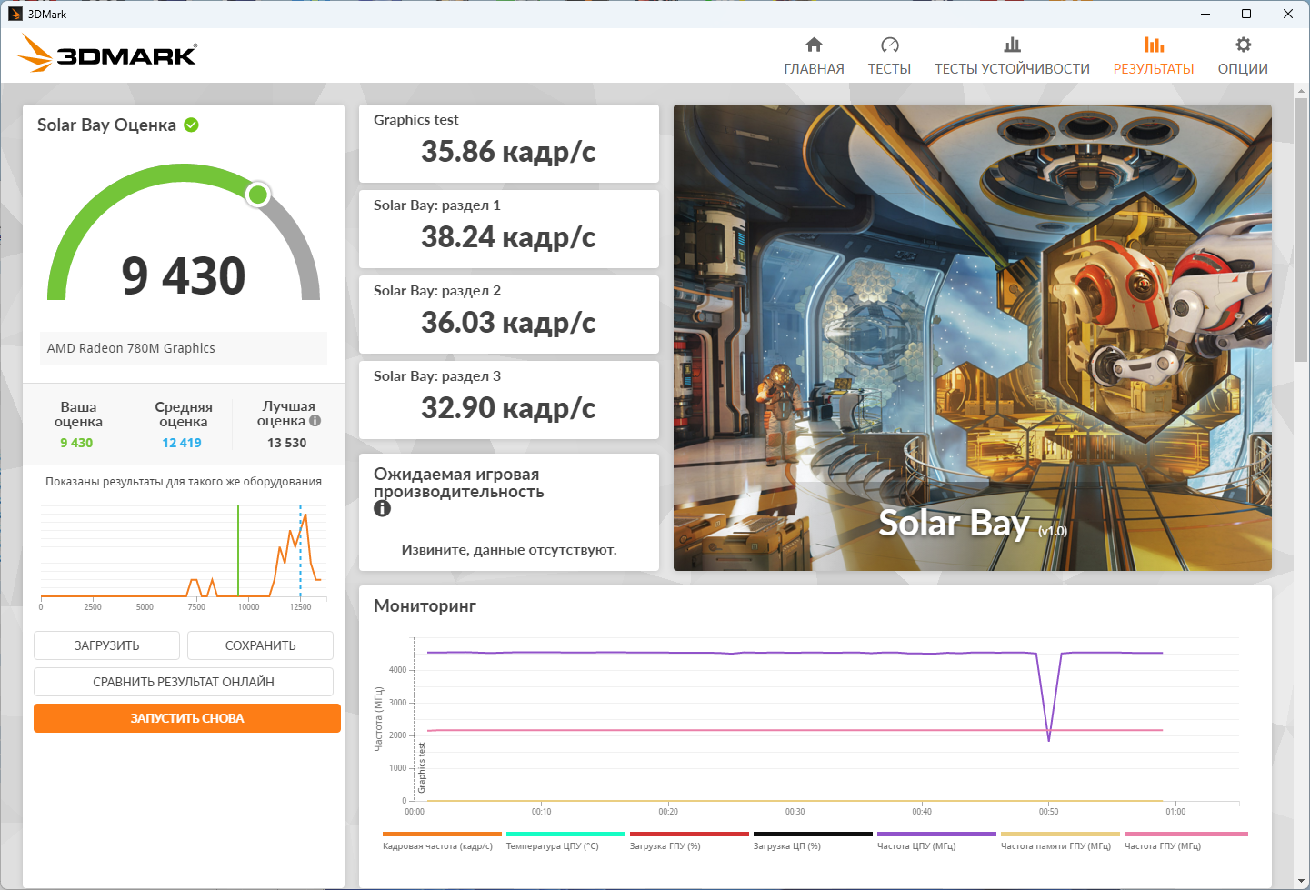
Task: Open the ТЕСТЫ tab
Action: point(889,56)
